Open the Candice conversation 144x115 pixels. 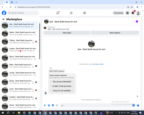pyautogui.click(x=20, y=98)
